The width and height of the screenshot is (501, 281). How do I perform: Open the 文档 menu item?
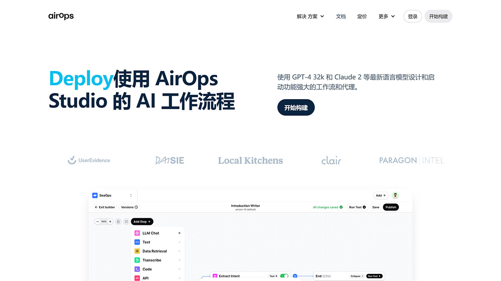coord(341,16)
